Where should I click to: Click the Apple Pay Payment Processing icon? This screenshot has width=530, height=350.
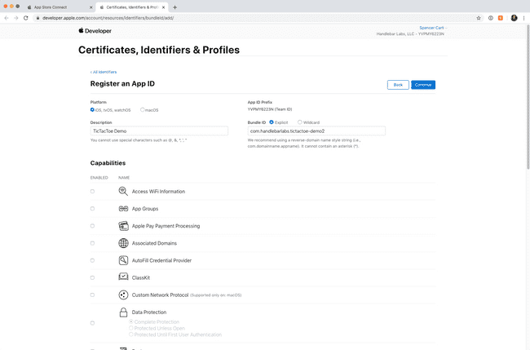(123, 226)
